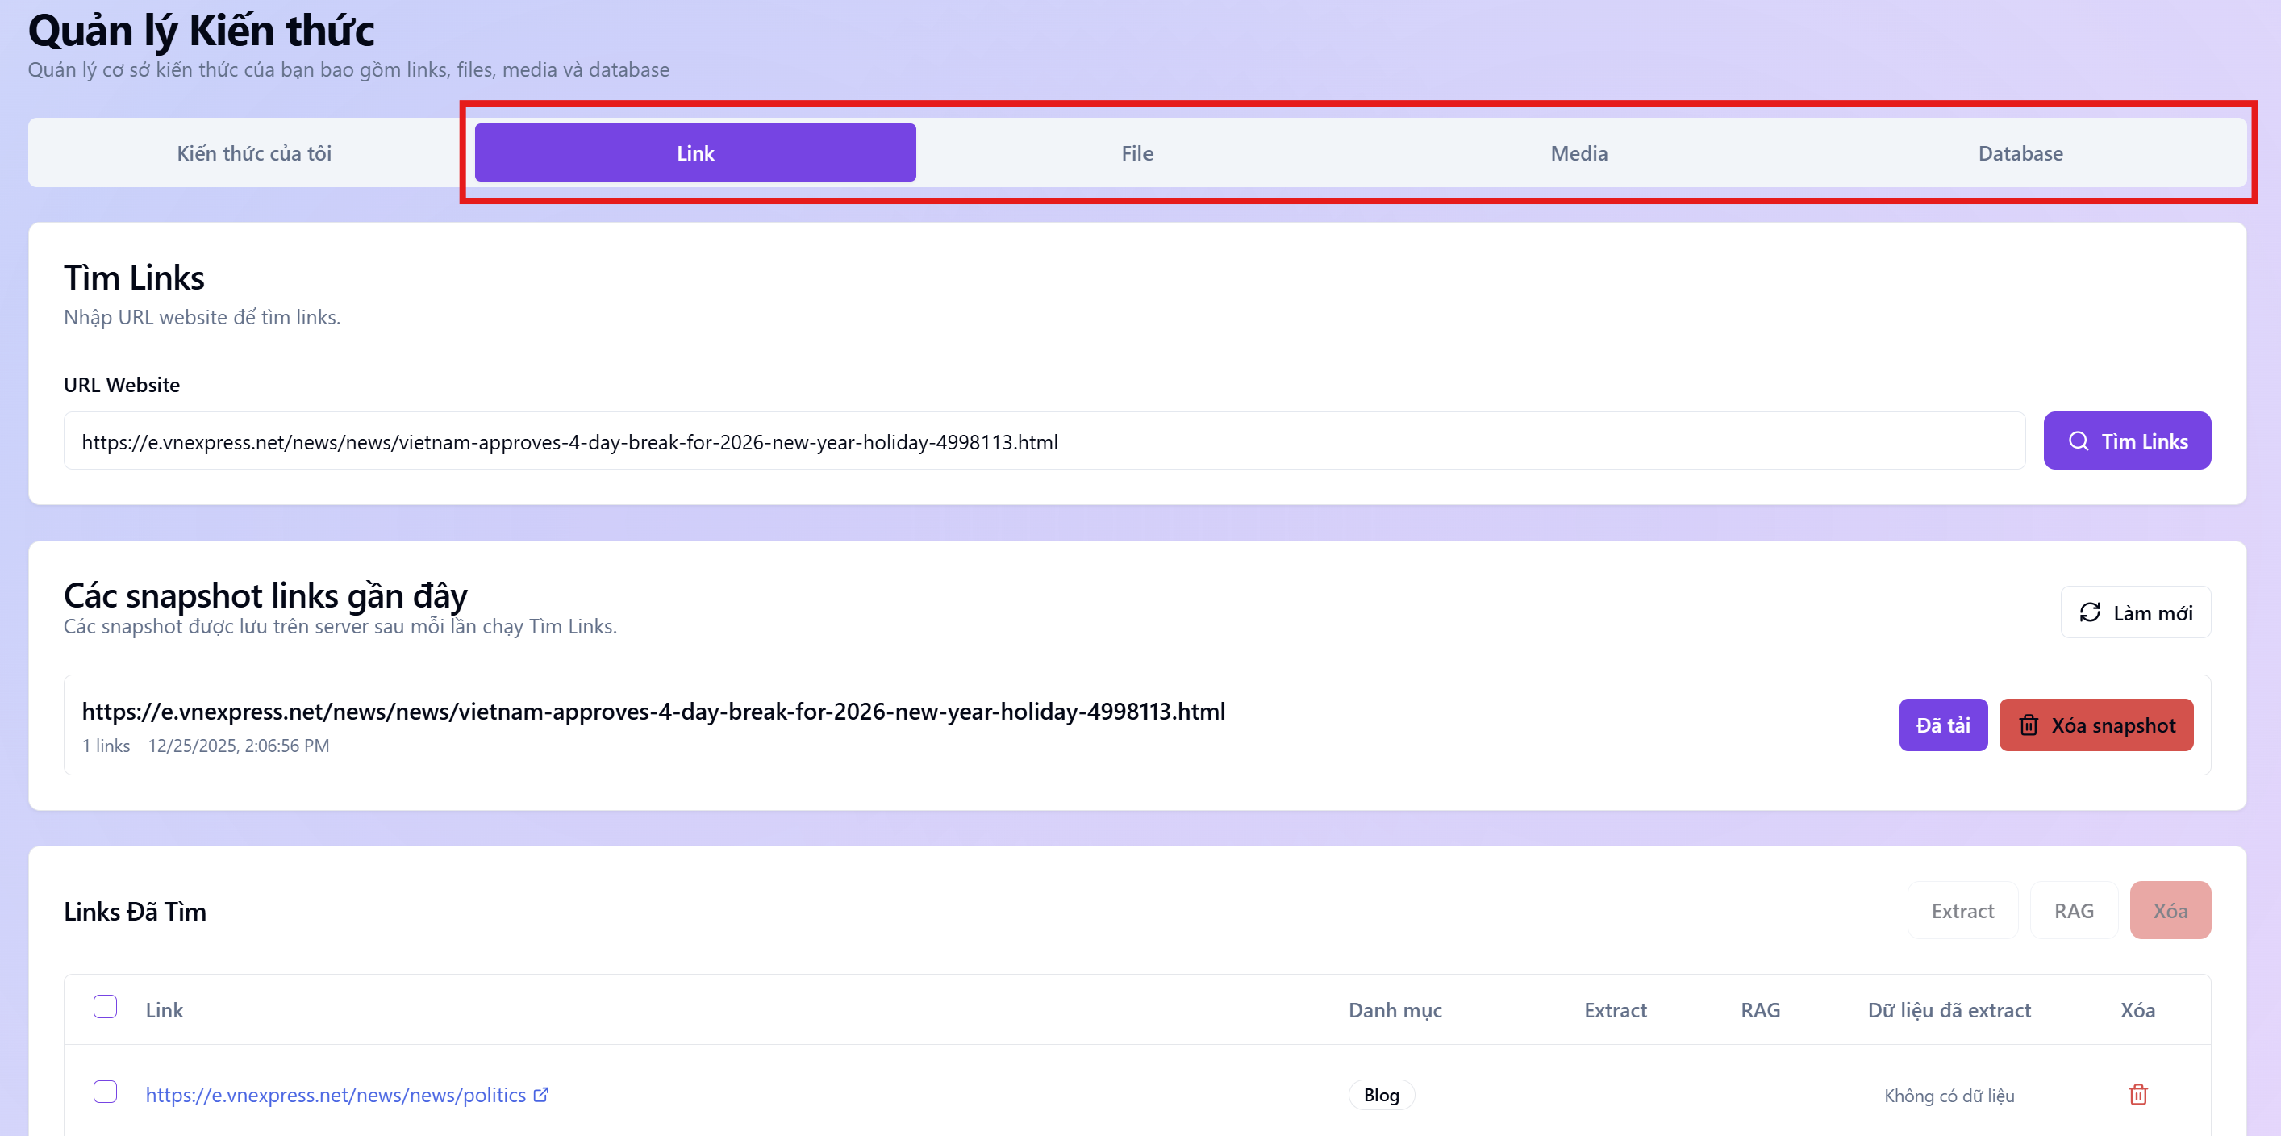Click the Extract button above the links table
2281x1136 pixels.
coord(1962,910)
